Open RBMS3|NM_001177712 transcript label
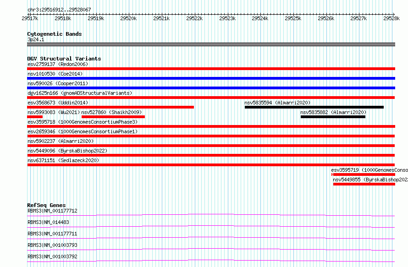This screenshot has width=408, height=267. point(52,211)
